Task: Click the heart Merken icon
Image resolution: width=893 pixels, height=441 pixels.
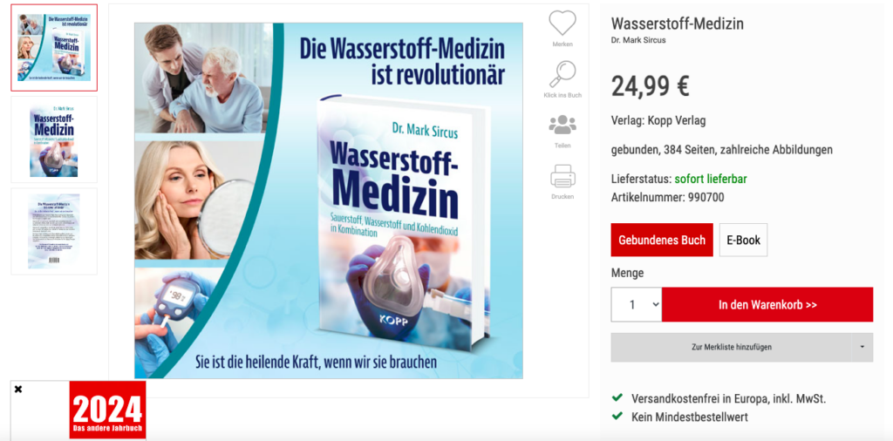Action: tap(562, 24)
